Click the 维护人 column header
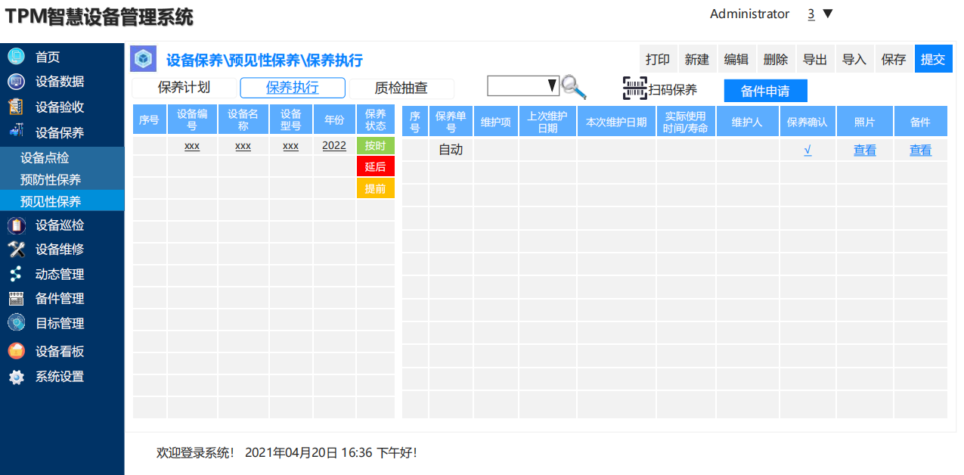This screenshot has width=964, height=475. point(748,121)
